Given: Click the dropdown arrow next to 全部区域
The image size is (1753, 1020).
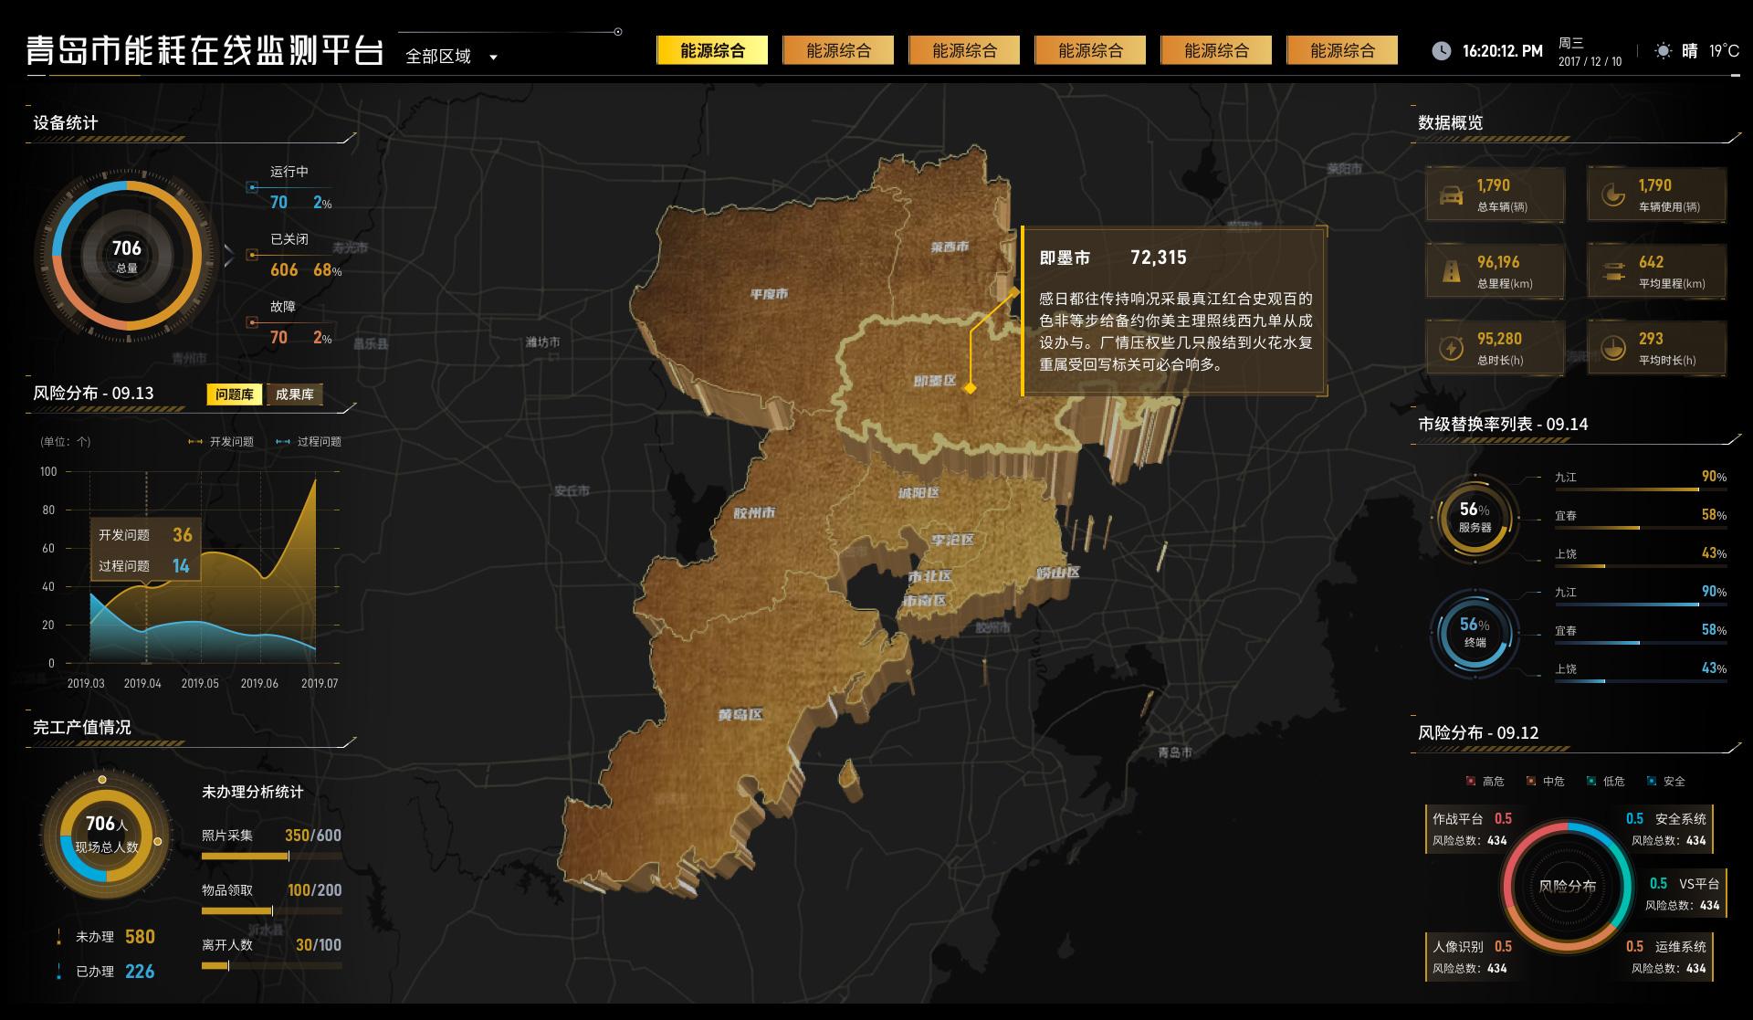Looking at the screenshot, I should [x=494, y=58].
